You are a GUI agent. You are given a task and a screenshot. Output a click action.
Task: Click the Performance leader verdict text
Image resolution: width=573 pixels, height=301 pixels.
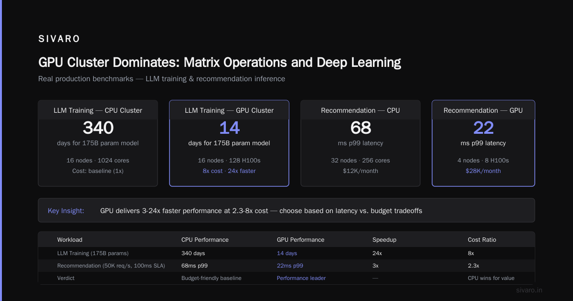point(301,278)
